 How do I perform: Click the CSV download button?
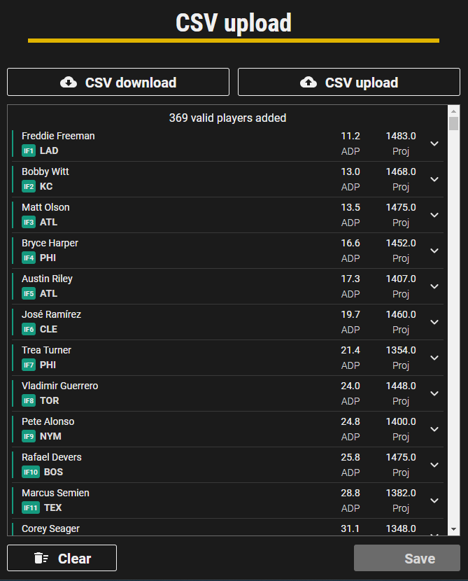[118, 82]
